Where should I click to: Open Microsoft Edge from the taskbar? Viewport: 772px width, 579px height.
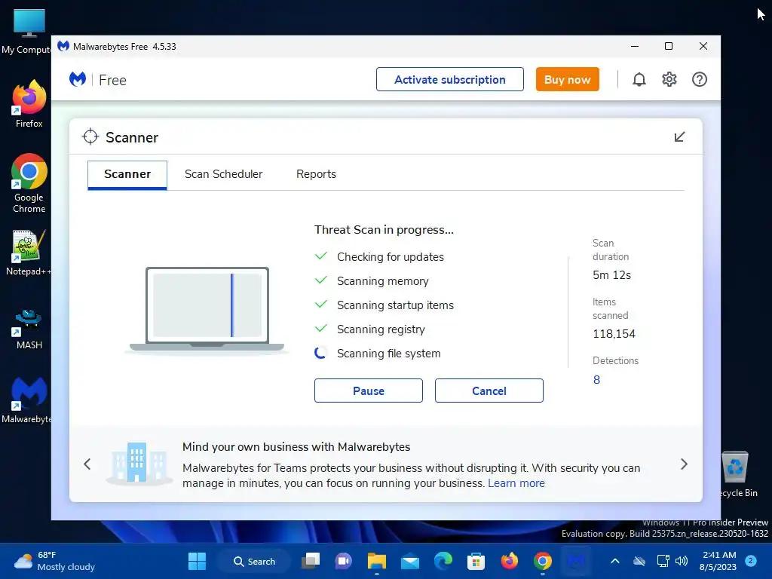pyautogui.click(x=443, y=561)
